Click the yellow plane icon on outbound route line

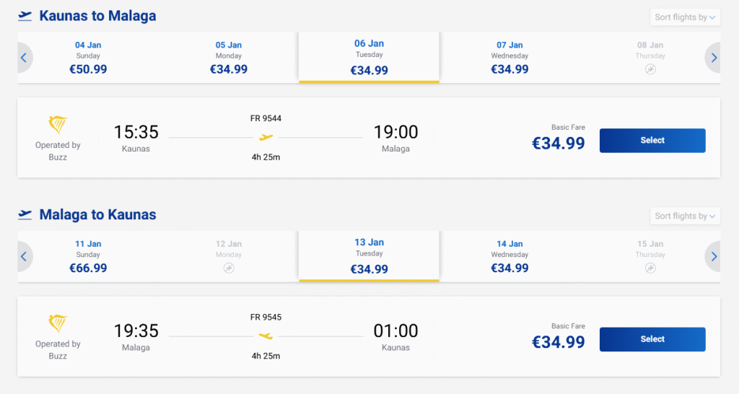coord(266,137)
